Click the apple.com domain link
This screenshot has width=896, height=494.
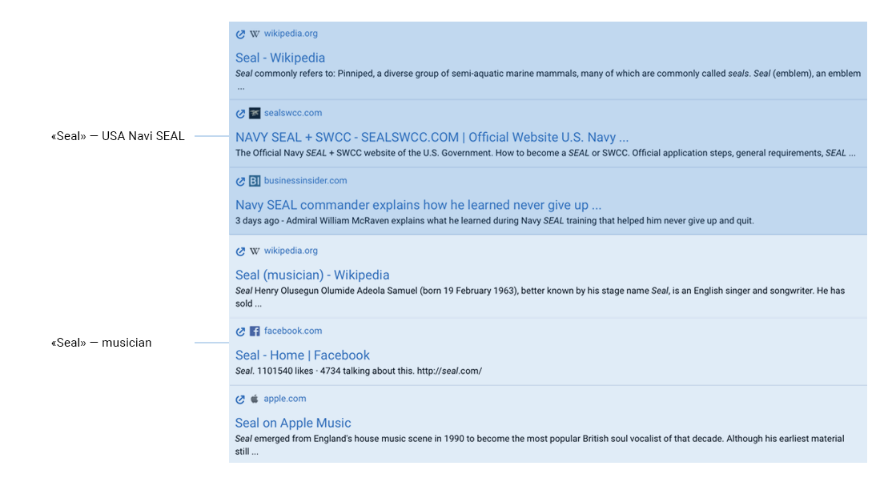(284, 399)
